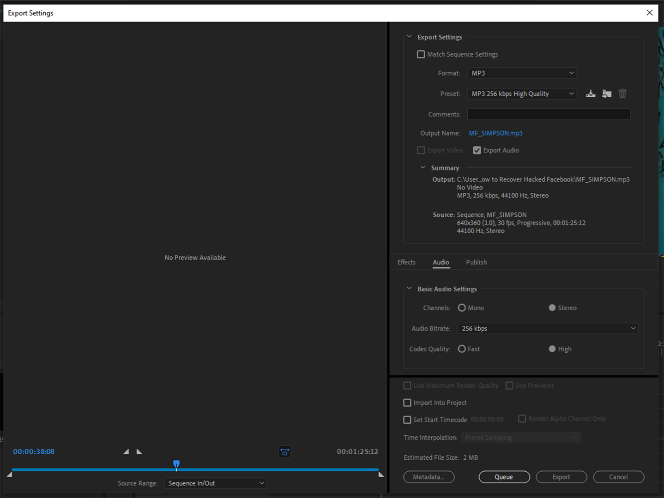Open the Format dropdown
Image resolution: width=664 pixels, height=498 pixels.
click(x=522, y=73)
